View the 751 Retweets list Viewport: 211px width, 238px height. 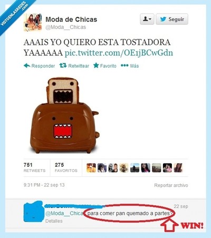tap(34, 167)
